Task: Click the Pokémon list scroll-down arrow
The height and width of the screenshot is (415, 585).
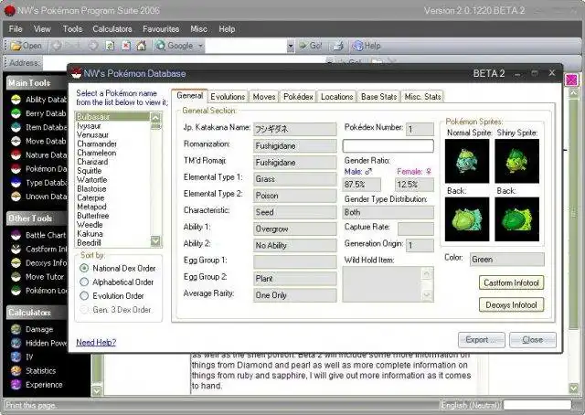Action: point(155,241)
